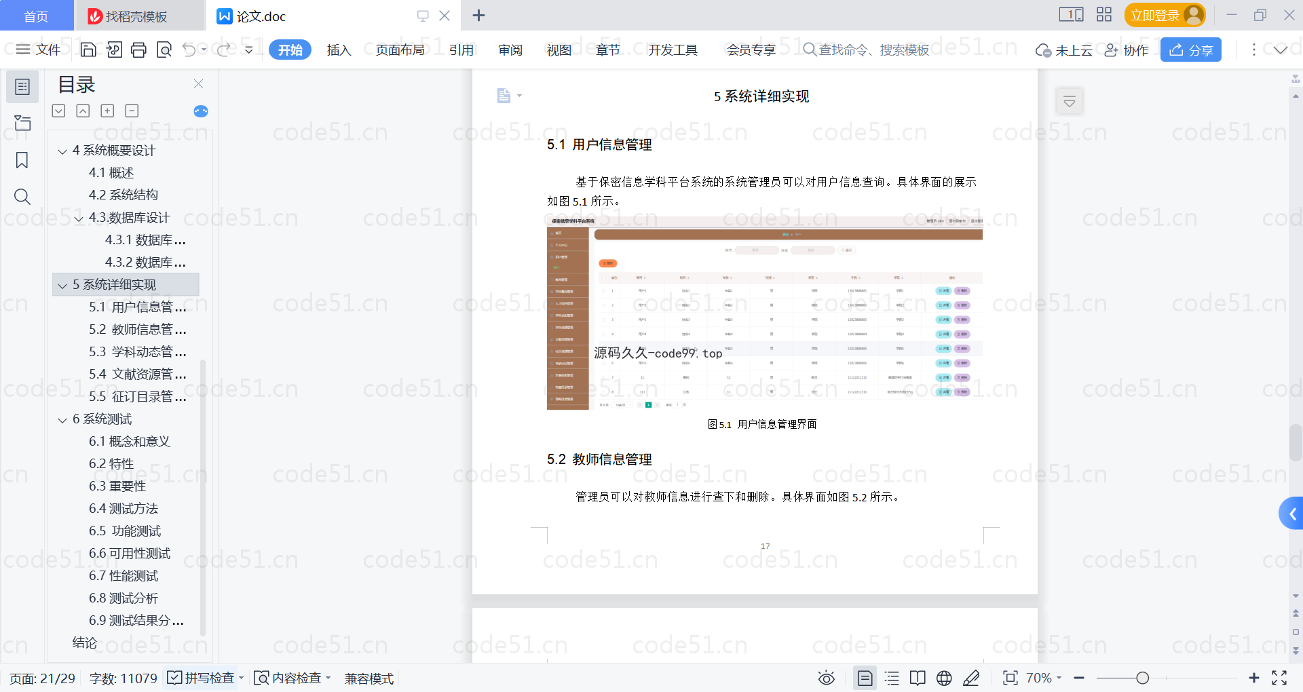This screenshot has width=1303, height=692.
Task: Add a new document tab
Action: click(478, 15)
